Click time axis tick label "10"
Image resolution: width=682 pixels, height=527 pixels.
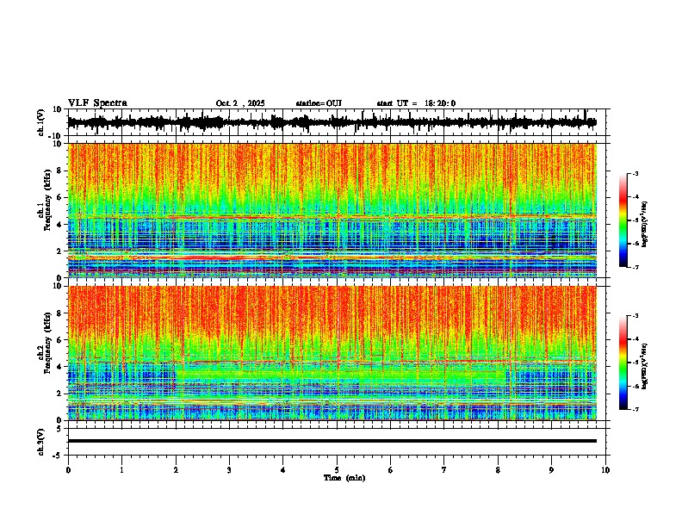click(x=605, y=470)
